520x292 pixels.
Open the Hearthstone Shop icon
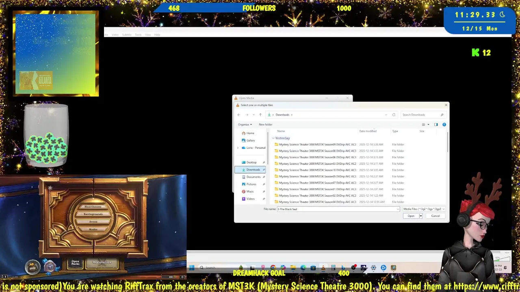(x=32, y=267)
